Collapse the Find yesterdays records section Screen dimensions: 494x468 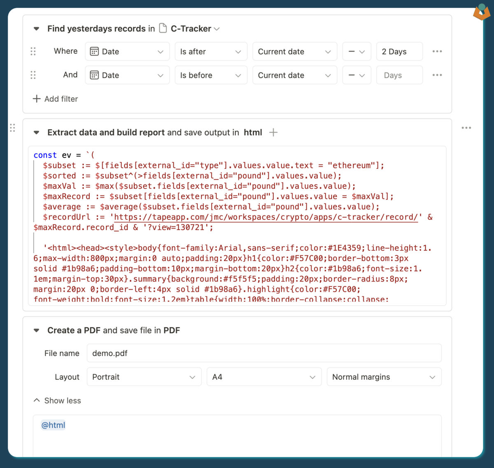(x=37, y=29)
